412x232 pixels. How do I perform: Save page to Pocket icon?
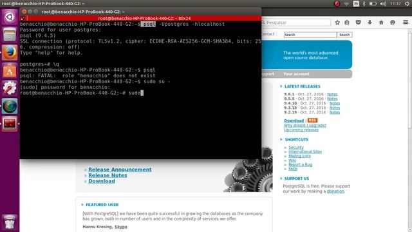[x=358, y=23]
